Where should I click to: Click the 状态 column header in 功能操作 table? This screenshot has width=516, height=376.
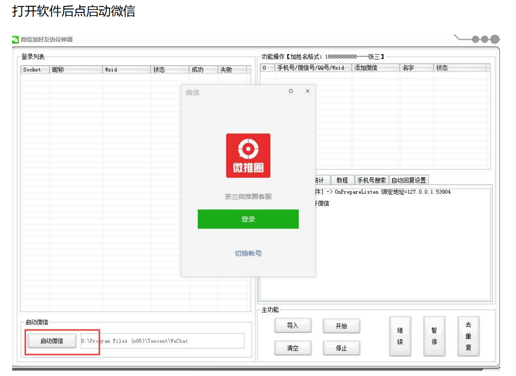pyautogui.click(x=460, y=68)
